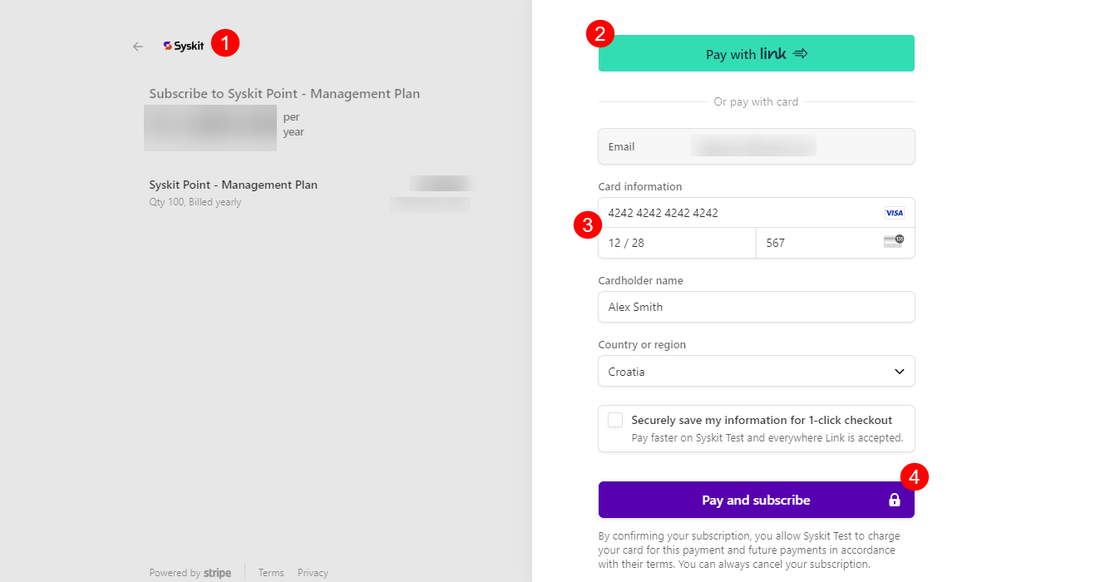Click the CVC card security icon
This screenshot has width=1100, height=582.
pos(891,239)
